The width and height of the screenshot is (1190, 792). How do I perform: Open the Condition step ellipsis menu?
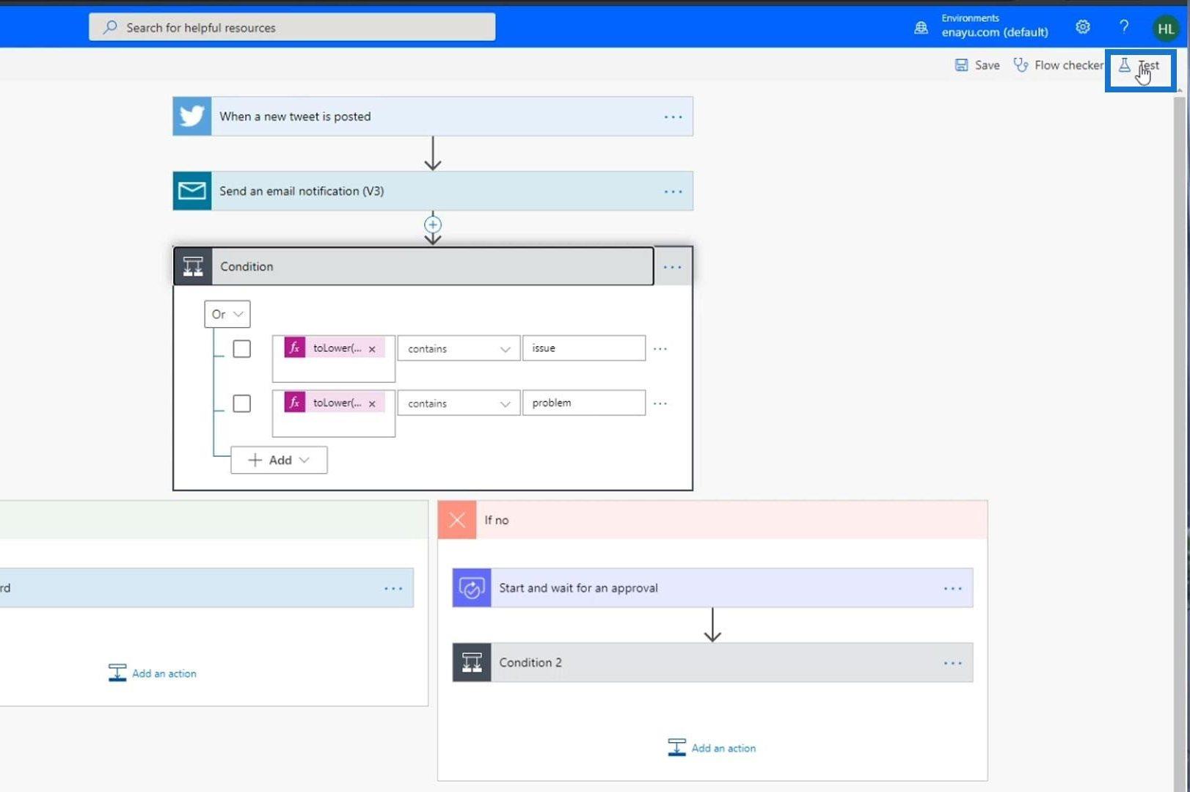coord(672,267)
